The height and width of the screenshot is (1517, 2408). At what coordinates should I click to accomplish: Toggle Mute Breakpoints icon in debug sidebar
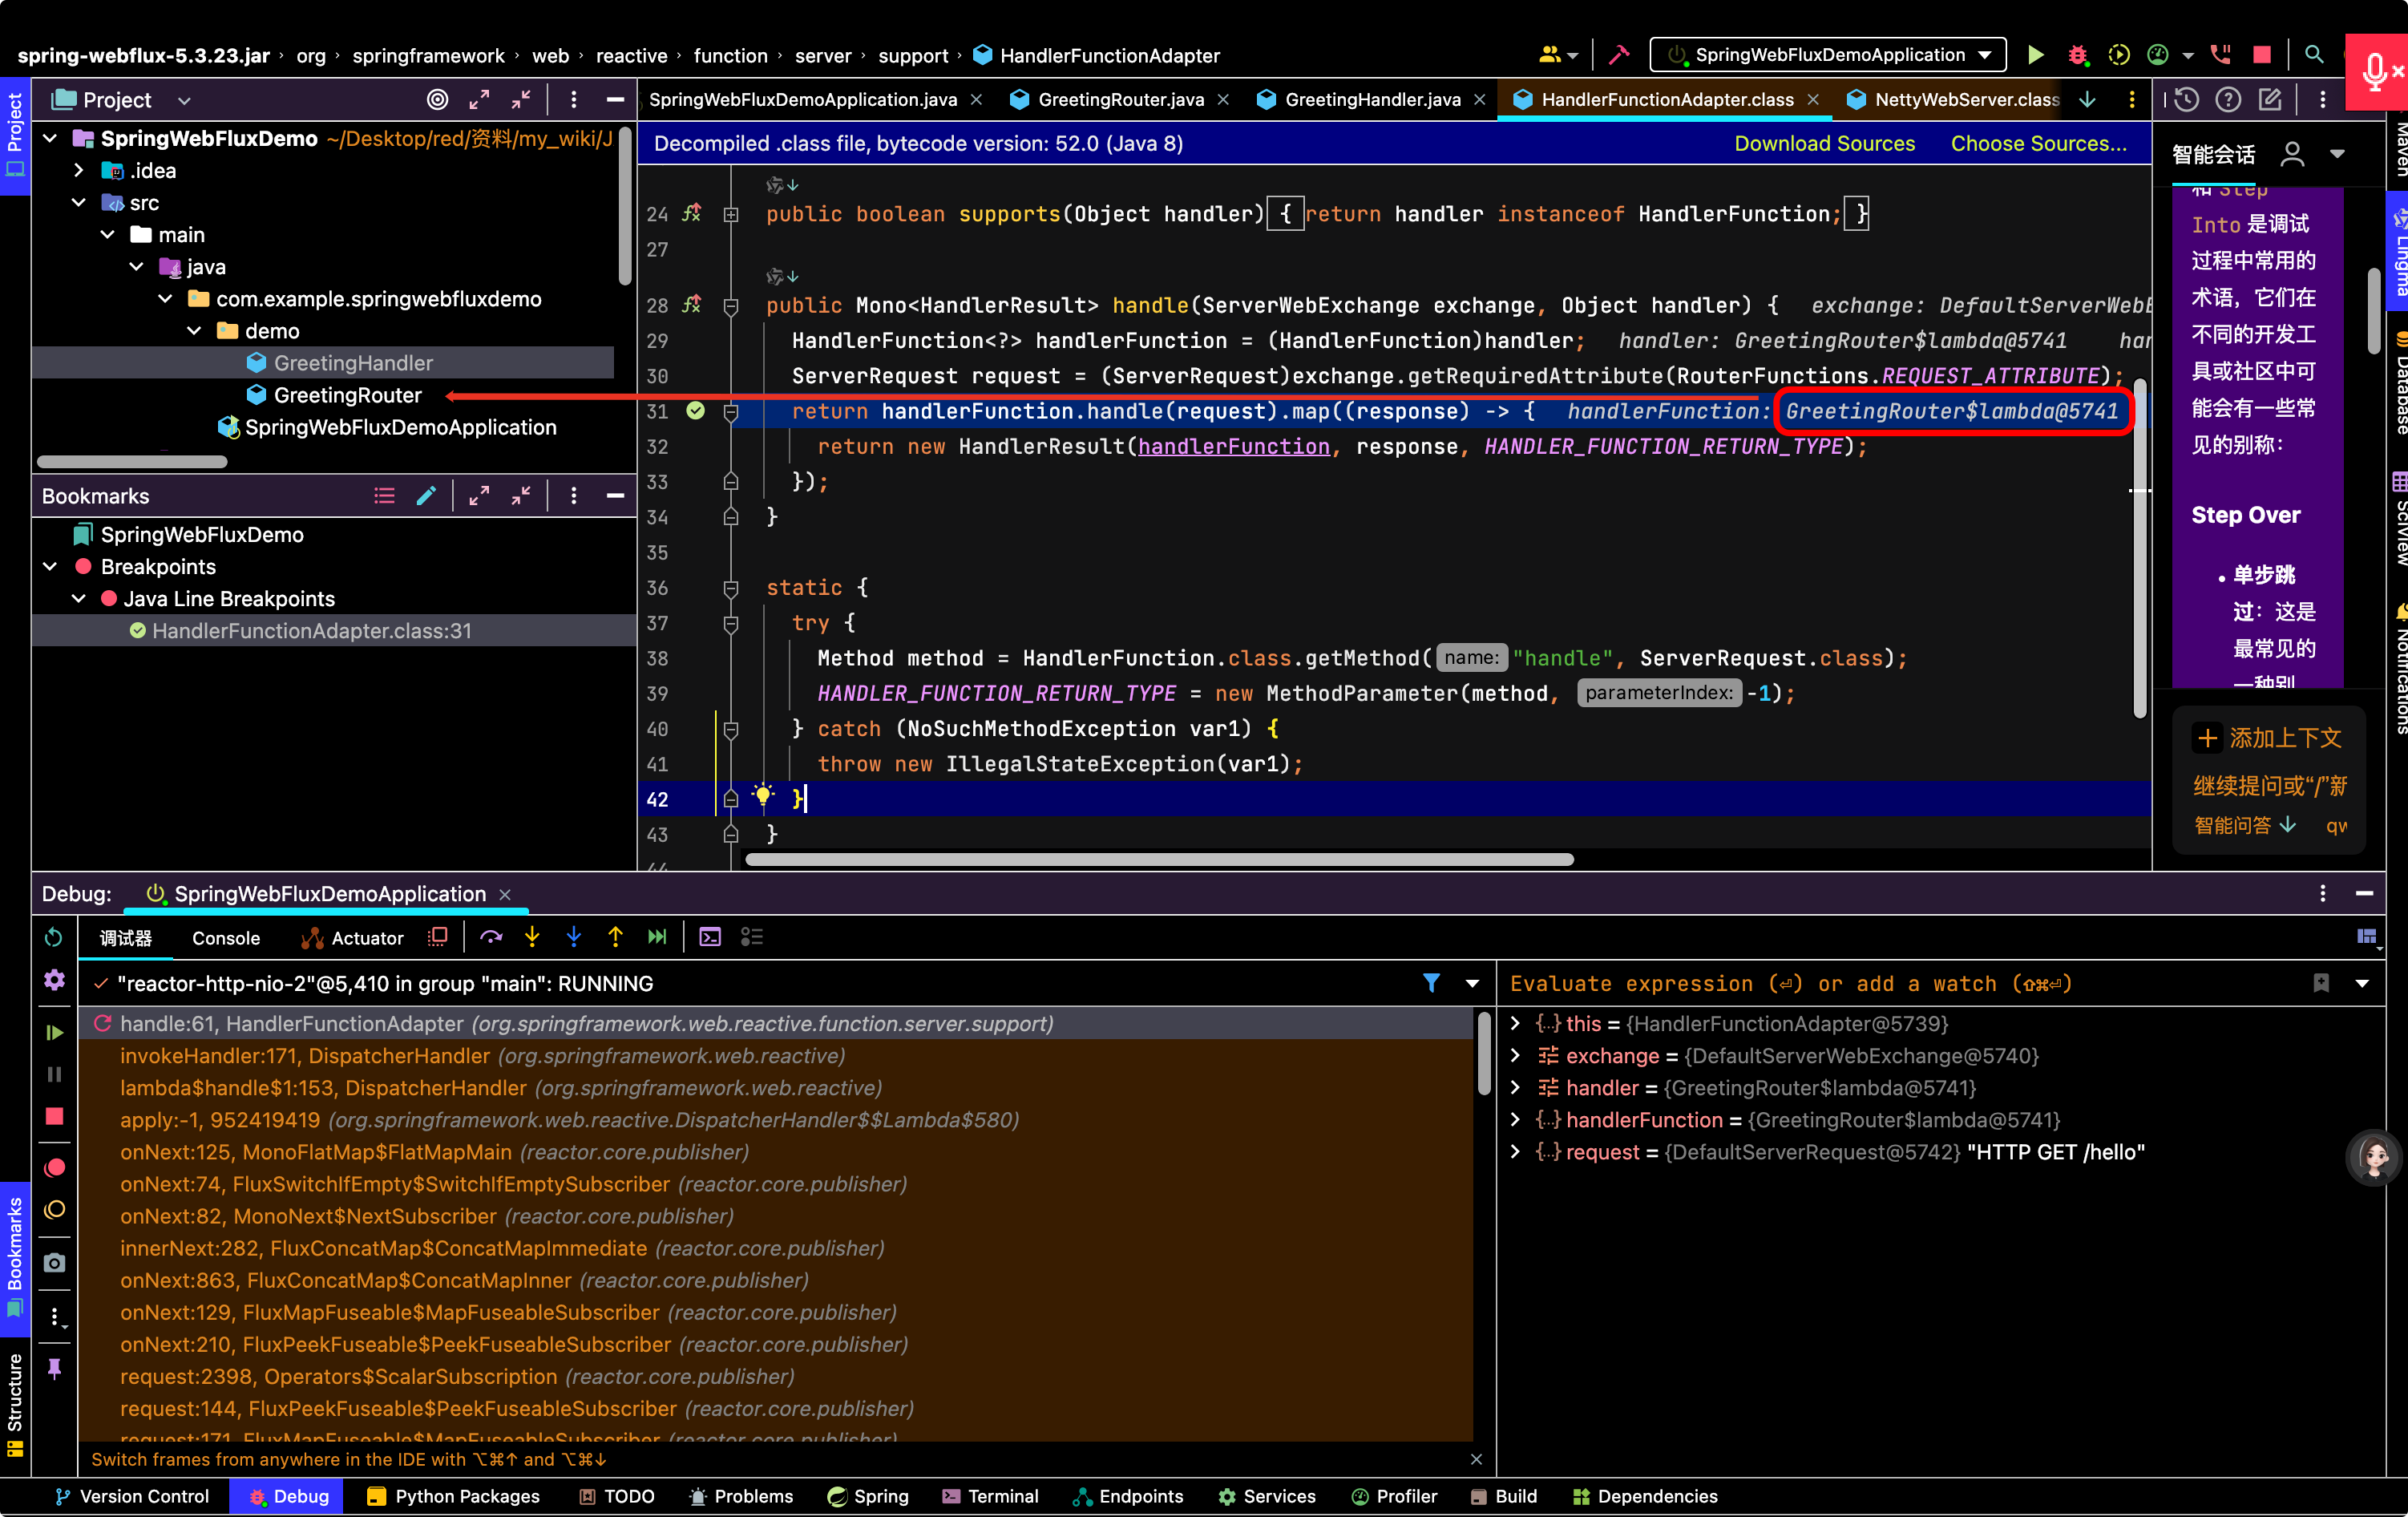pos(54,1210)
